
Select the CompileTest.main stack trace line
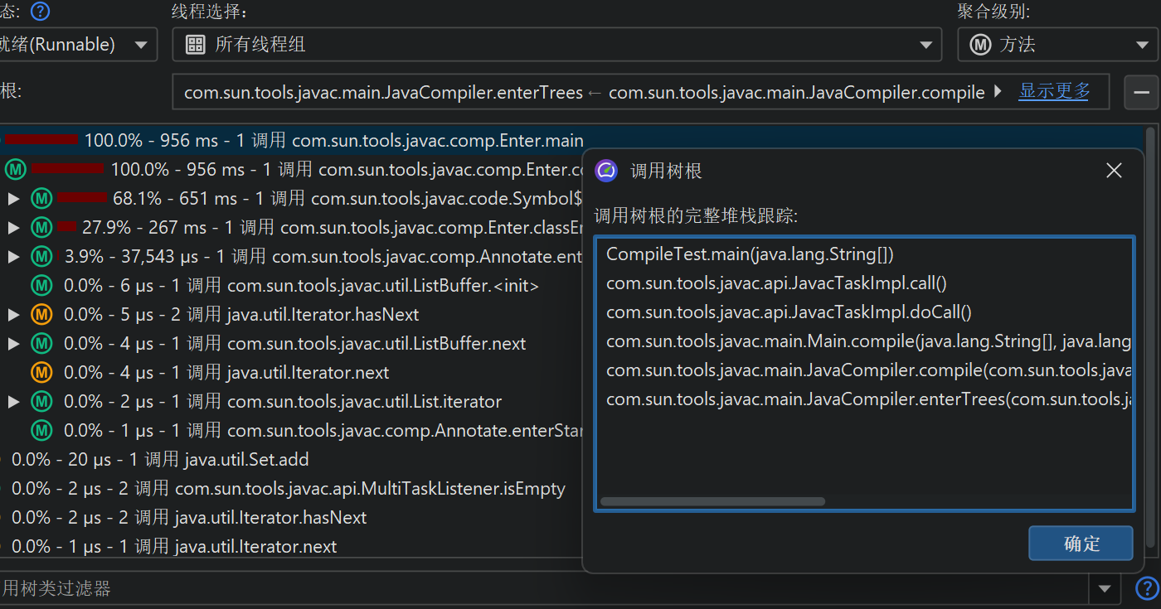tap(750, 254)
